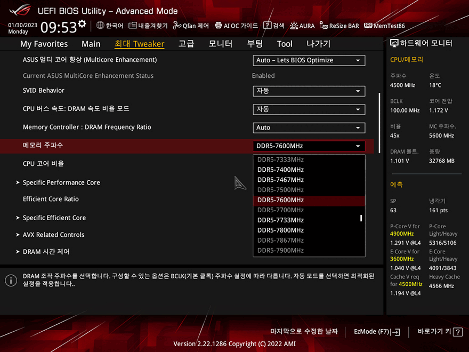The width and height of the screenshot is (469, 352).
Task: Click the 01/30/2023 date
Action: (x=23, y=25)
